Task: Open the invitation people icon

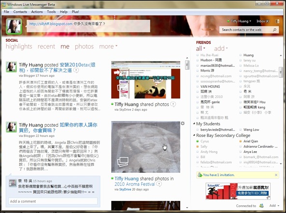Action: (200, 175)
